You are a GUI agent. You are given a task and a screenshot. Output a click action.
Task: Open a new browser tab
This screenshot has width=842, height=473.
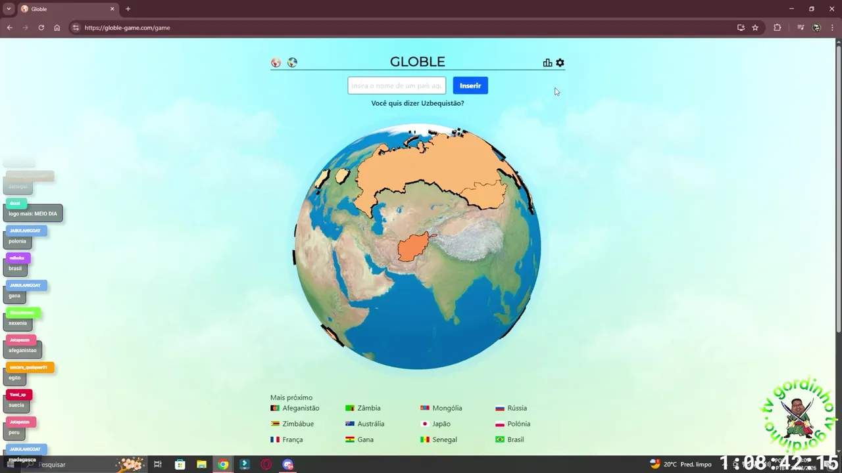pos(128,9)
